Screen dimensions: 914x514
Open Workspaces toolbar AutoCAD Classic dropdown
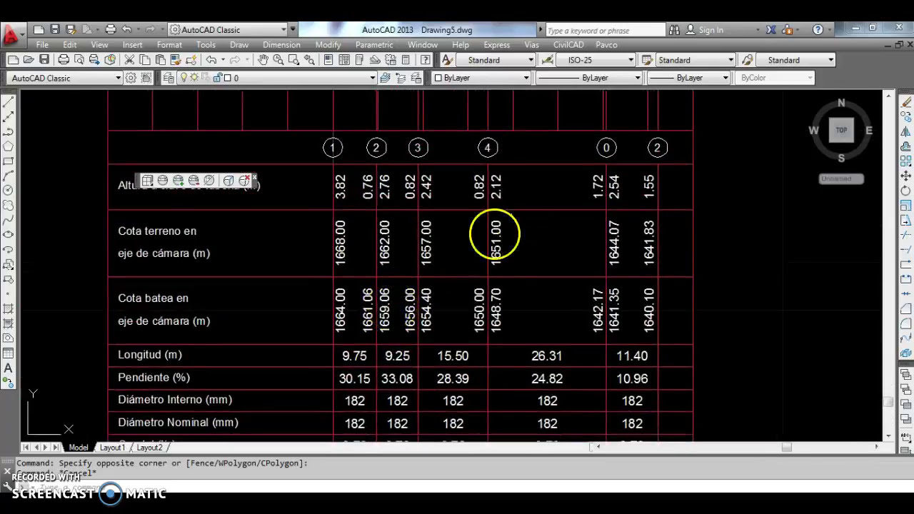coord(64,78)
